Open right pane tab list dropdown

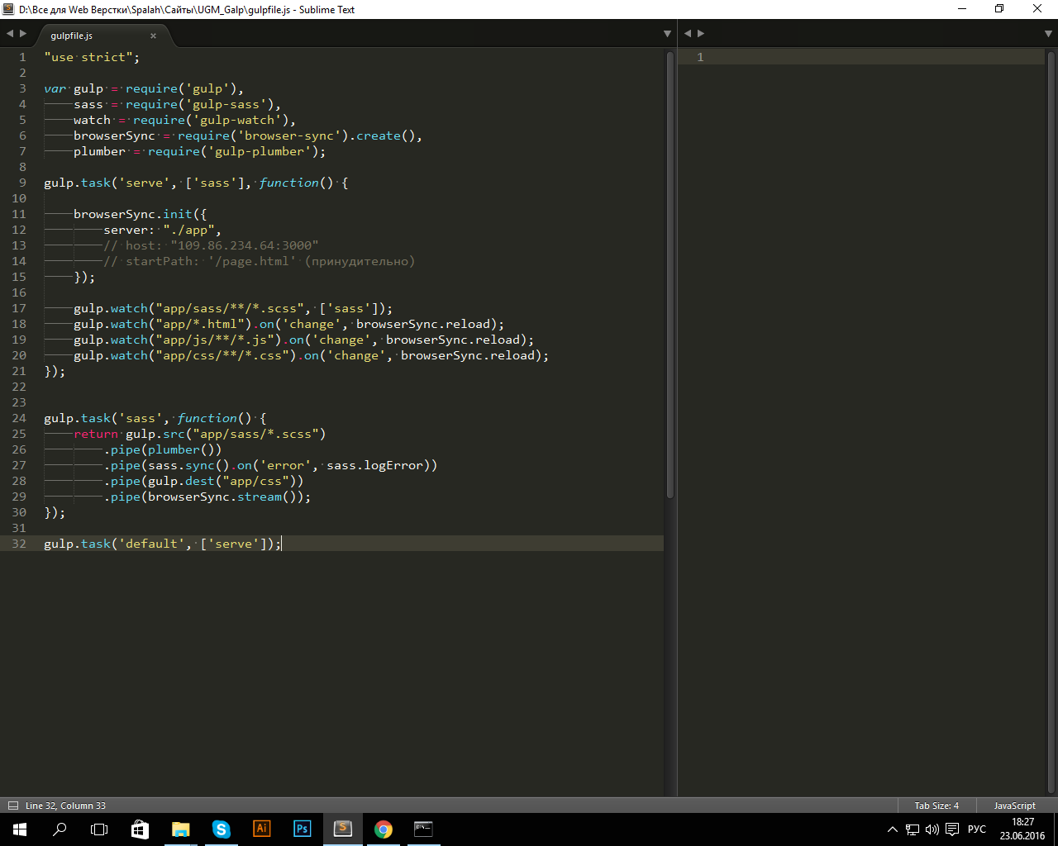(x=1049, y=34)
